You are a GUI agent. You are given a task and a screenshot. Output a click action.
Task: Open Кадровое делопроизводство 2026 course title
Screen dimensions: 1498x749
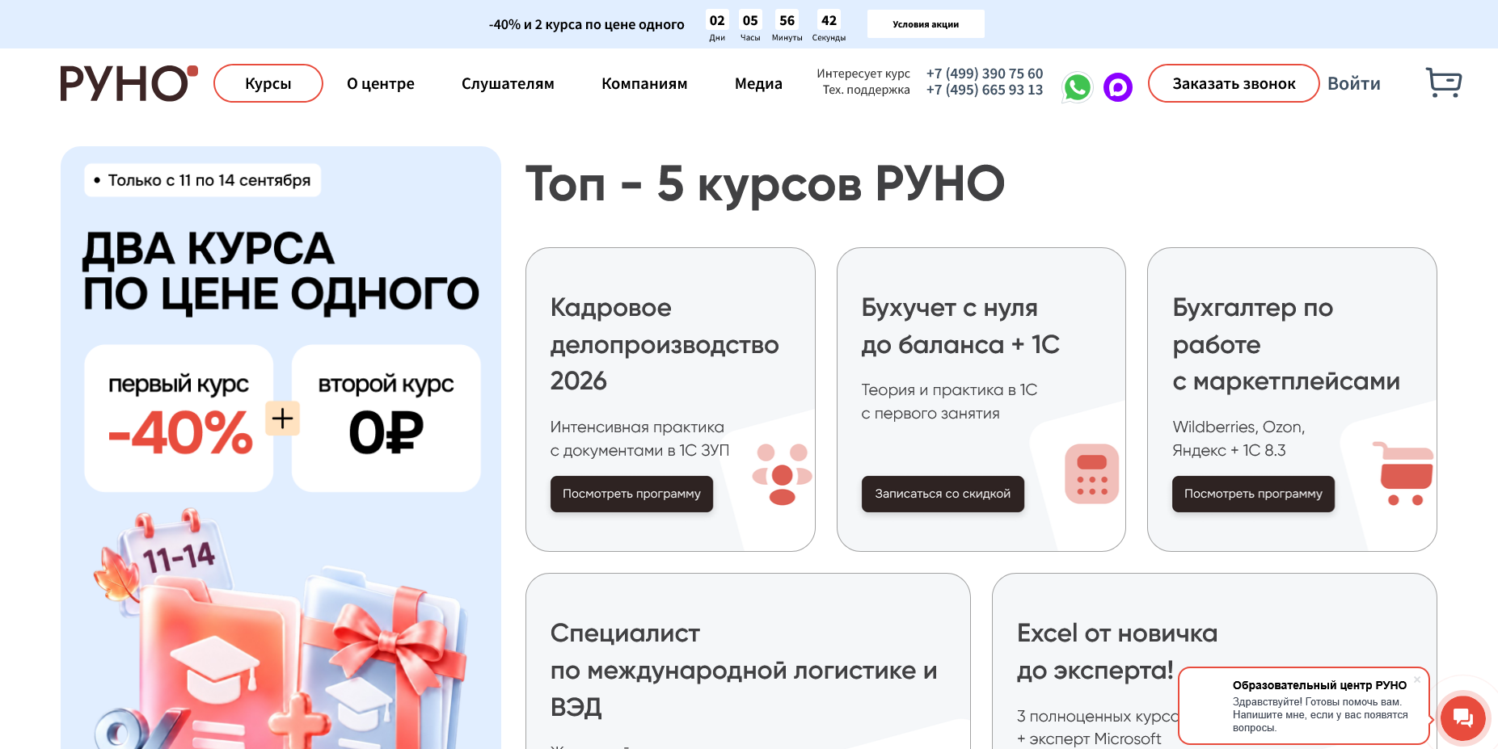[665, 344]
